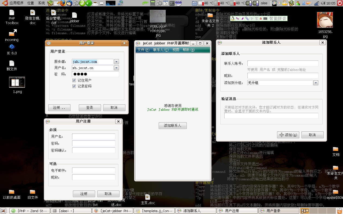Launch IE 6.0 from the desktop
The height and width of the screenshot is (214, 343).
(x=12, y=49)
